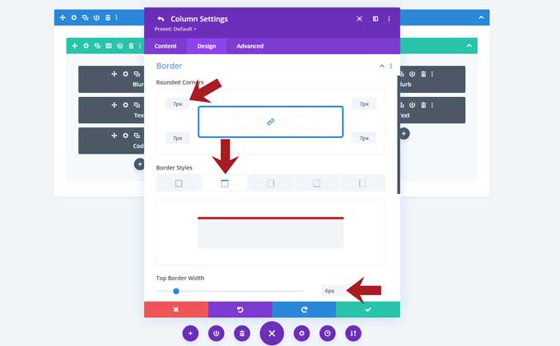Click the blue redo button in modal footer
The image size is (560, 346).
coord(304,310)
